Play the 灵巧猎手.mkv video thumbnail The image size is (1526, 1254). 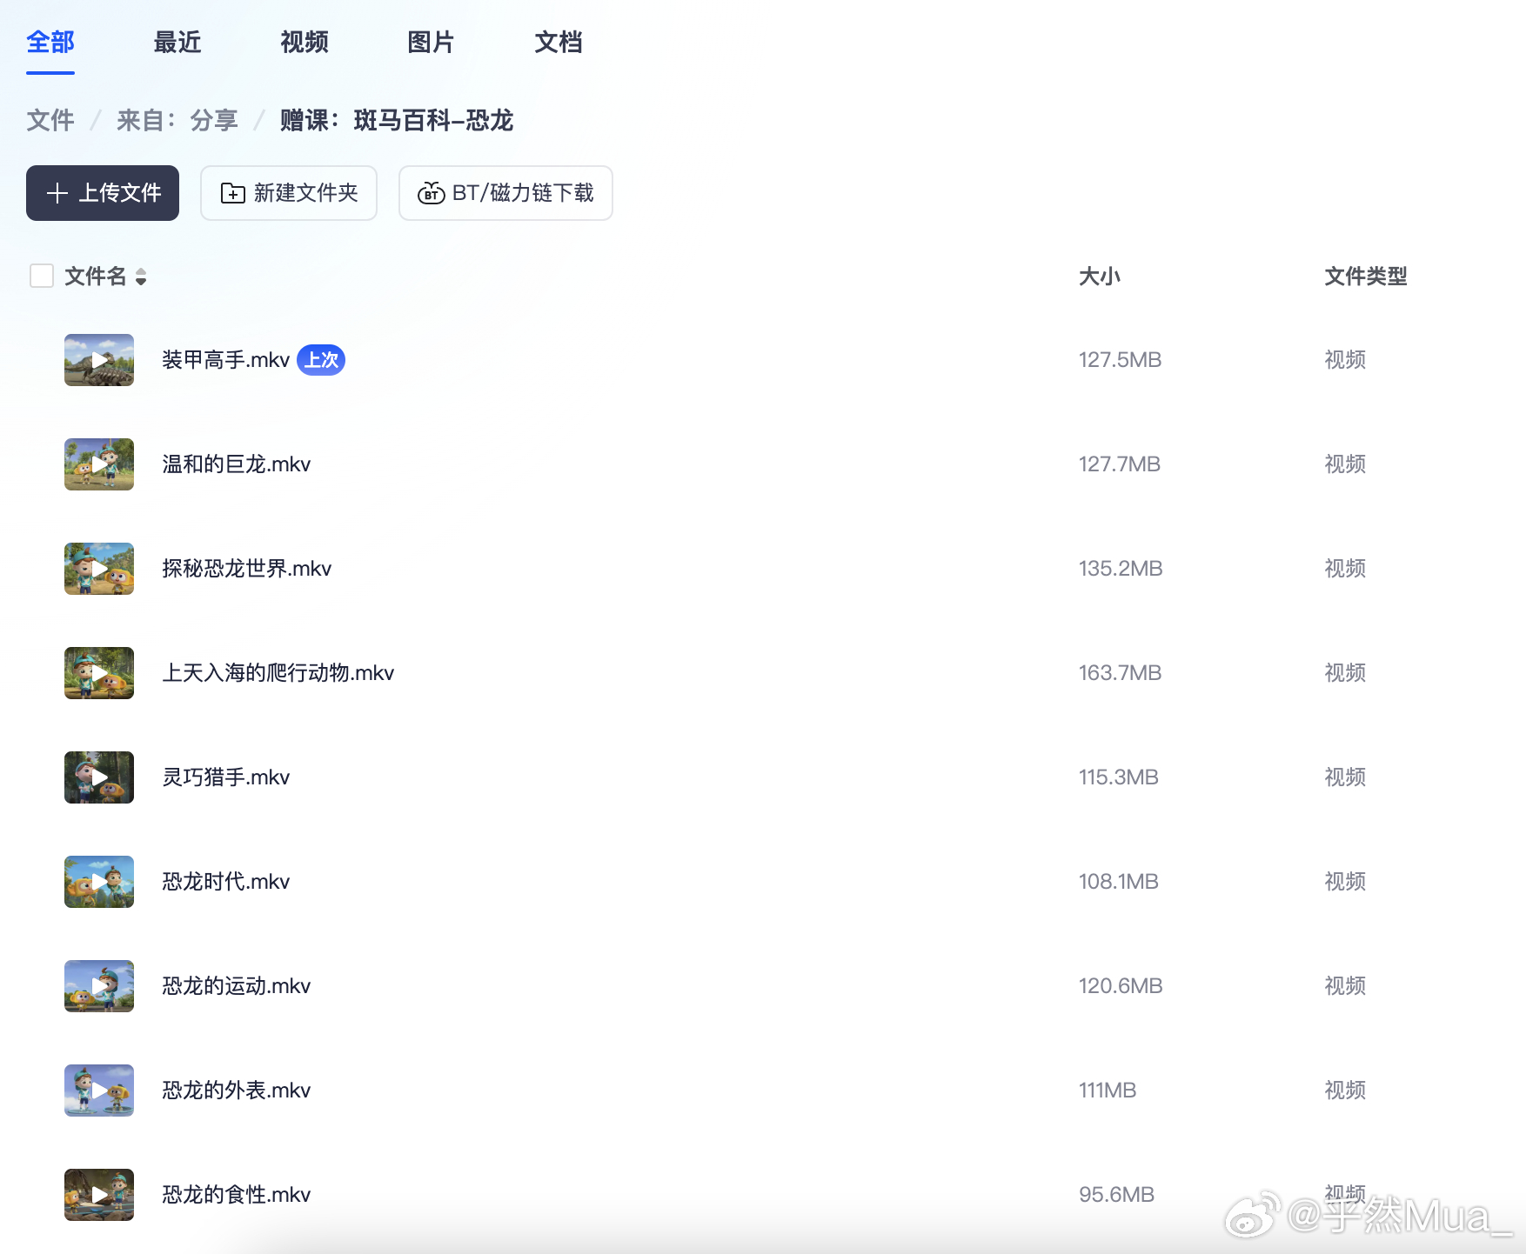coord(98,777)
